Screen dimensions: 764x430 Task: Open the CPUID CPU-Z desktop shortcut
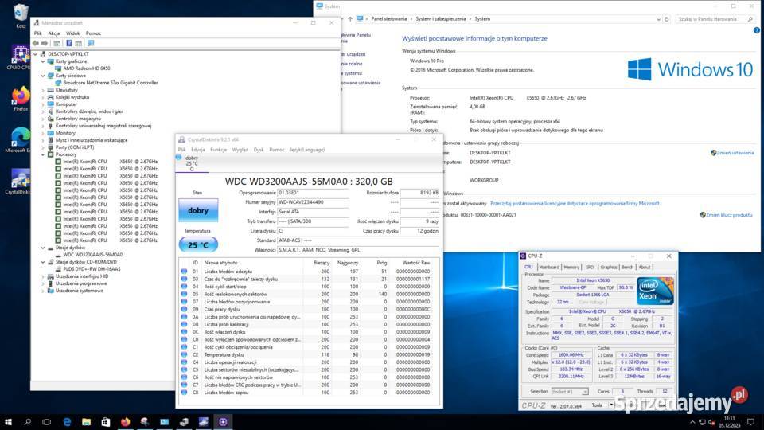click(x=20, y=57)
